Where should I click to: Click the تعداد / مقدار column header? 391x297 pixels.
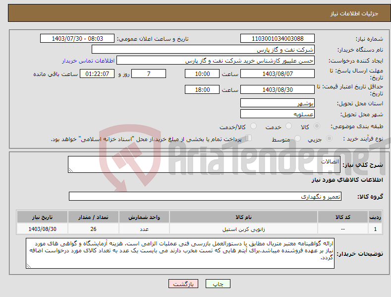coord(93,217)
